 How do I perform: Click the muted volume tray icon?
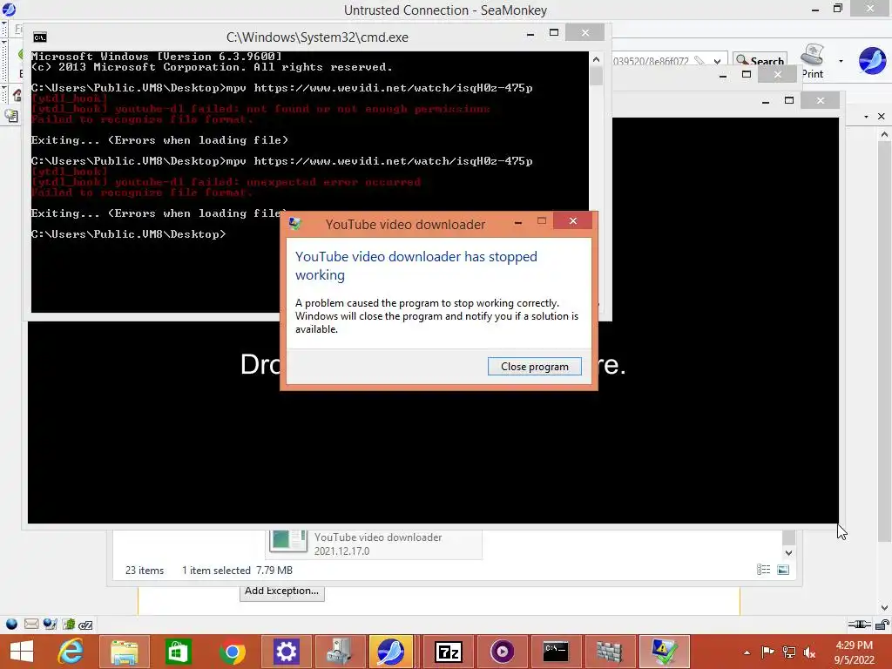pyautogui.click(x=809, y=652)
